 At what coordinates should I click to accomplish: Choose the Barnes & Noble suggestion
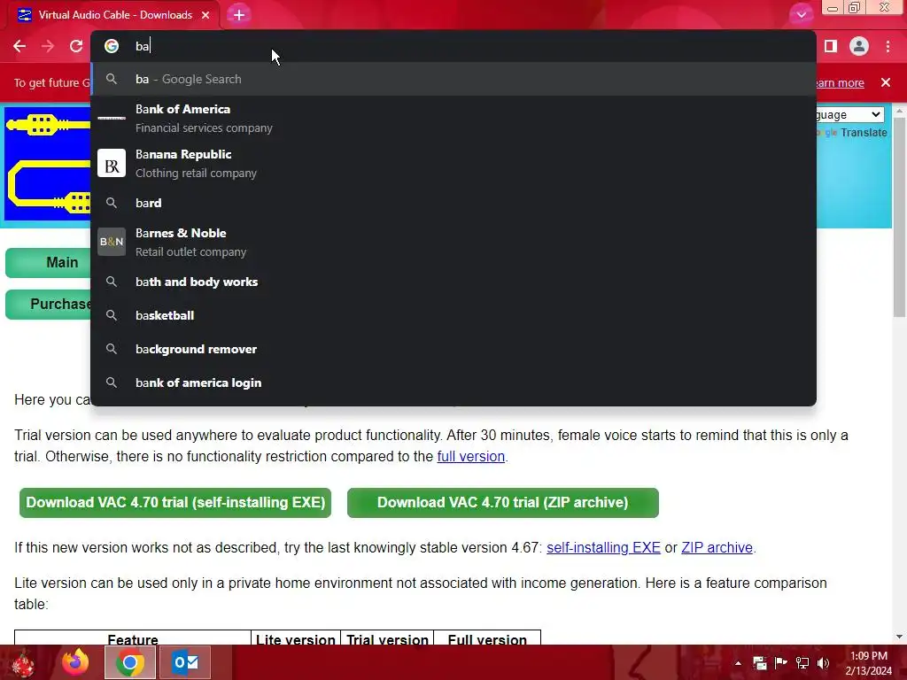tap(453, 243)
